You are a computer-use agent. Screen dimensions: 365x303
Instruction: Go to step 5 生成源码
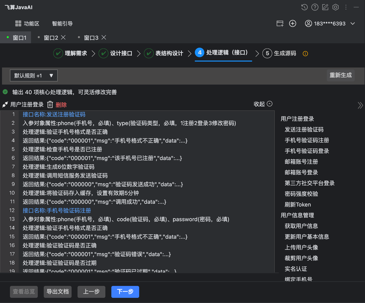[x=279, y=53]
